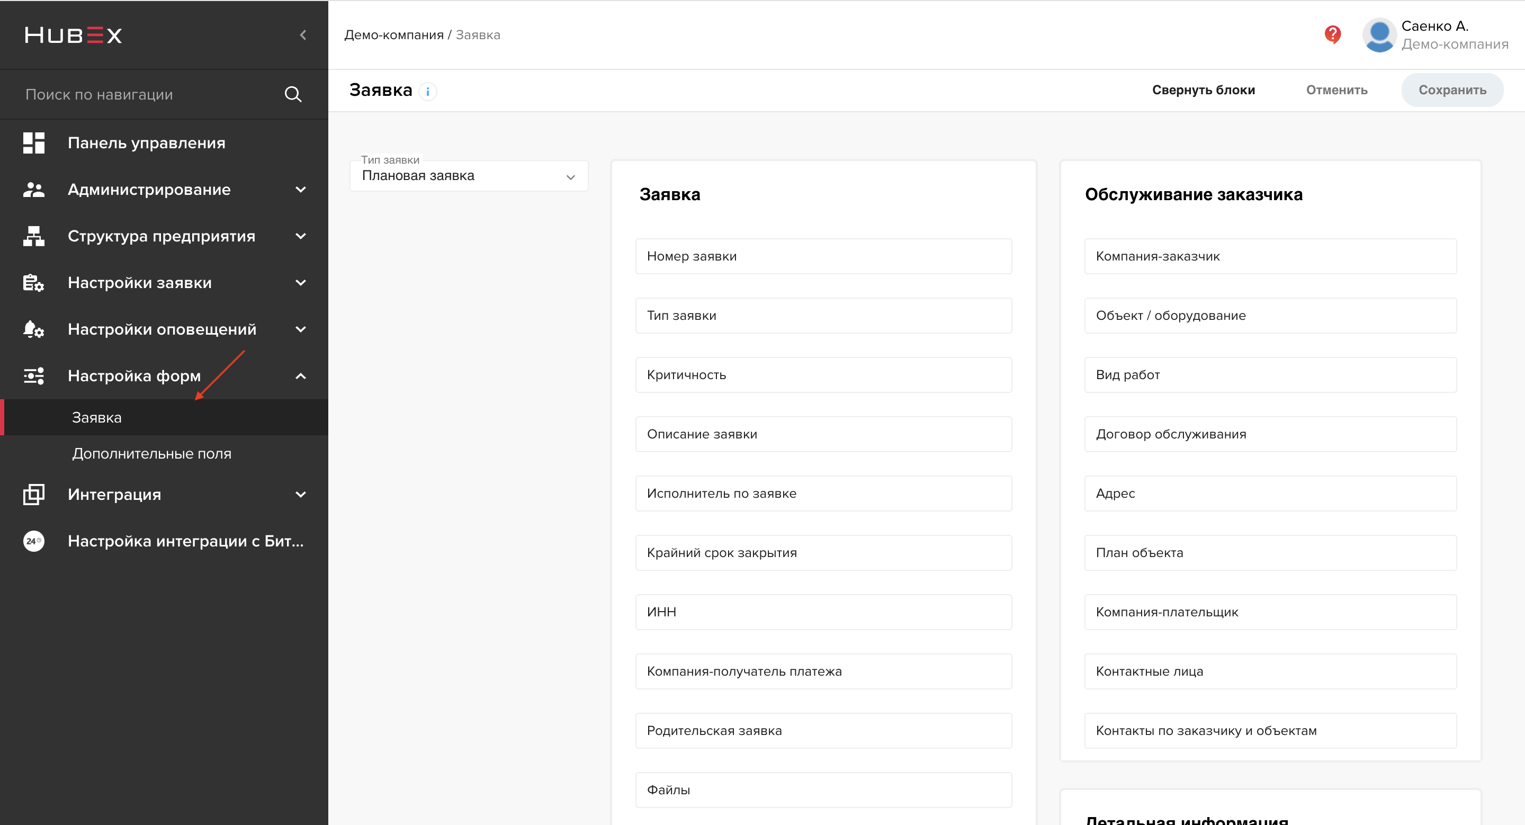Open the Тип заявки dropdown
This screenshot has width=1525, height=825.
coord(468,176)
